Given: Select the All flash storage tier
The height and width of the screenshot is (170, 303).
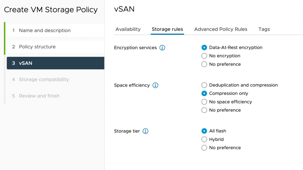Looking at the screenshot, I should click(x=204, y=131).
